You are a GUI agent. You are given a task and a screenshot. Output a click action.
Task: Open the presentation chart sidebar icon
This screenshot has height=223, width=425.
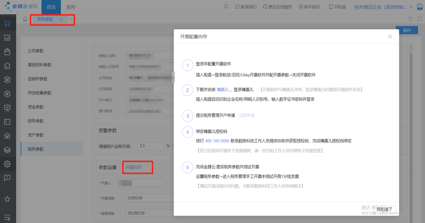7,108
